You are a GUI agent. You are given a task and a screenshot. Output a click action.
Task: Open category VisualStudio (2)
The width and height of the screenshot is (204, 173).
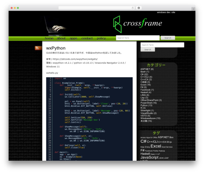[x=149, y=113]
